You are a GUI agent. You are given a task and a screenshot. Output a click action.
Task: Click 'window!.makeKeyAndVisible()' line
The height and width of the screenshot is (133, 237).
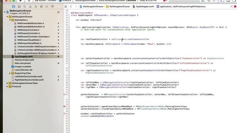[97, 116]
